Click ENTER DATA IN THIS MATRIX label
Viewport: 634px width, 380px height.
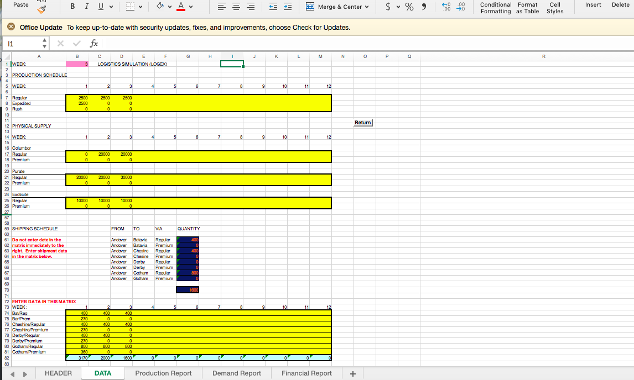point(44,302)
